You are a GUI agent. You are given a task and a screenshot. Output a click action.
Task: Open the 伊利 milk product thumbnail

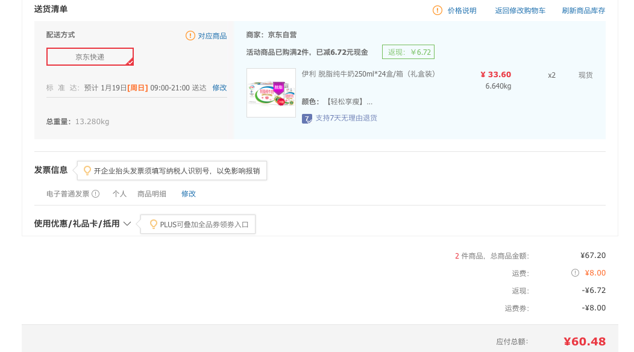point(271,93)
